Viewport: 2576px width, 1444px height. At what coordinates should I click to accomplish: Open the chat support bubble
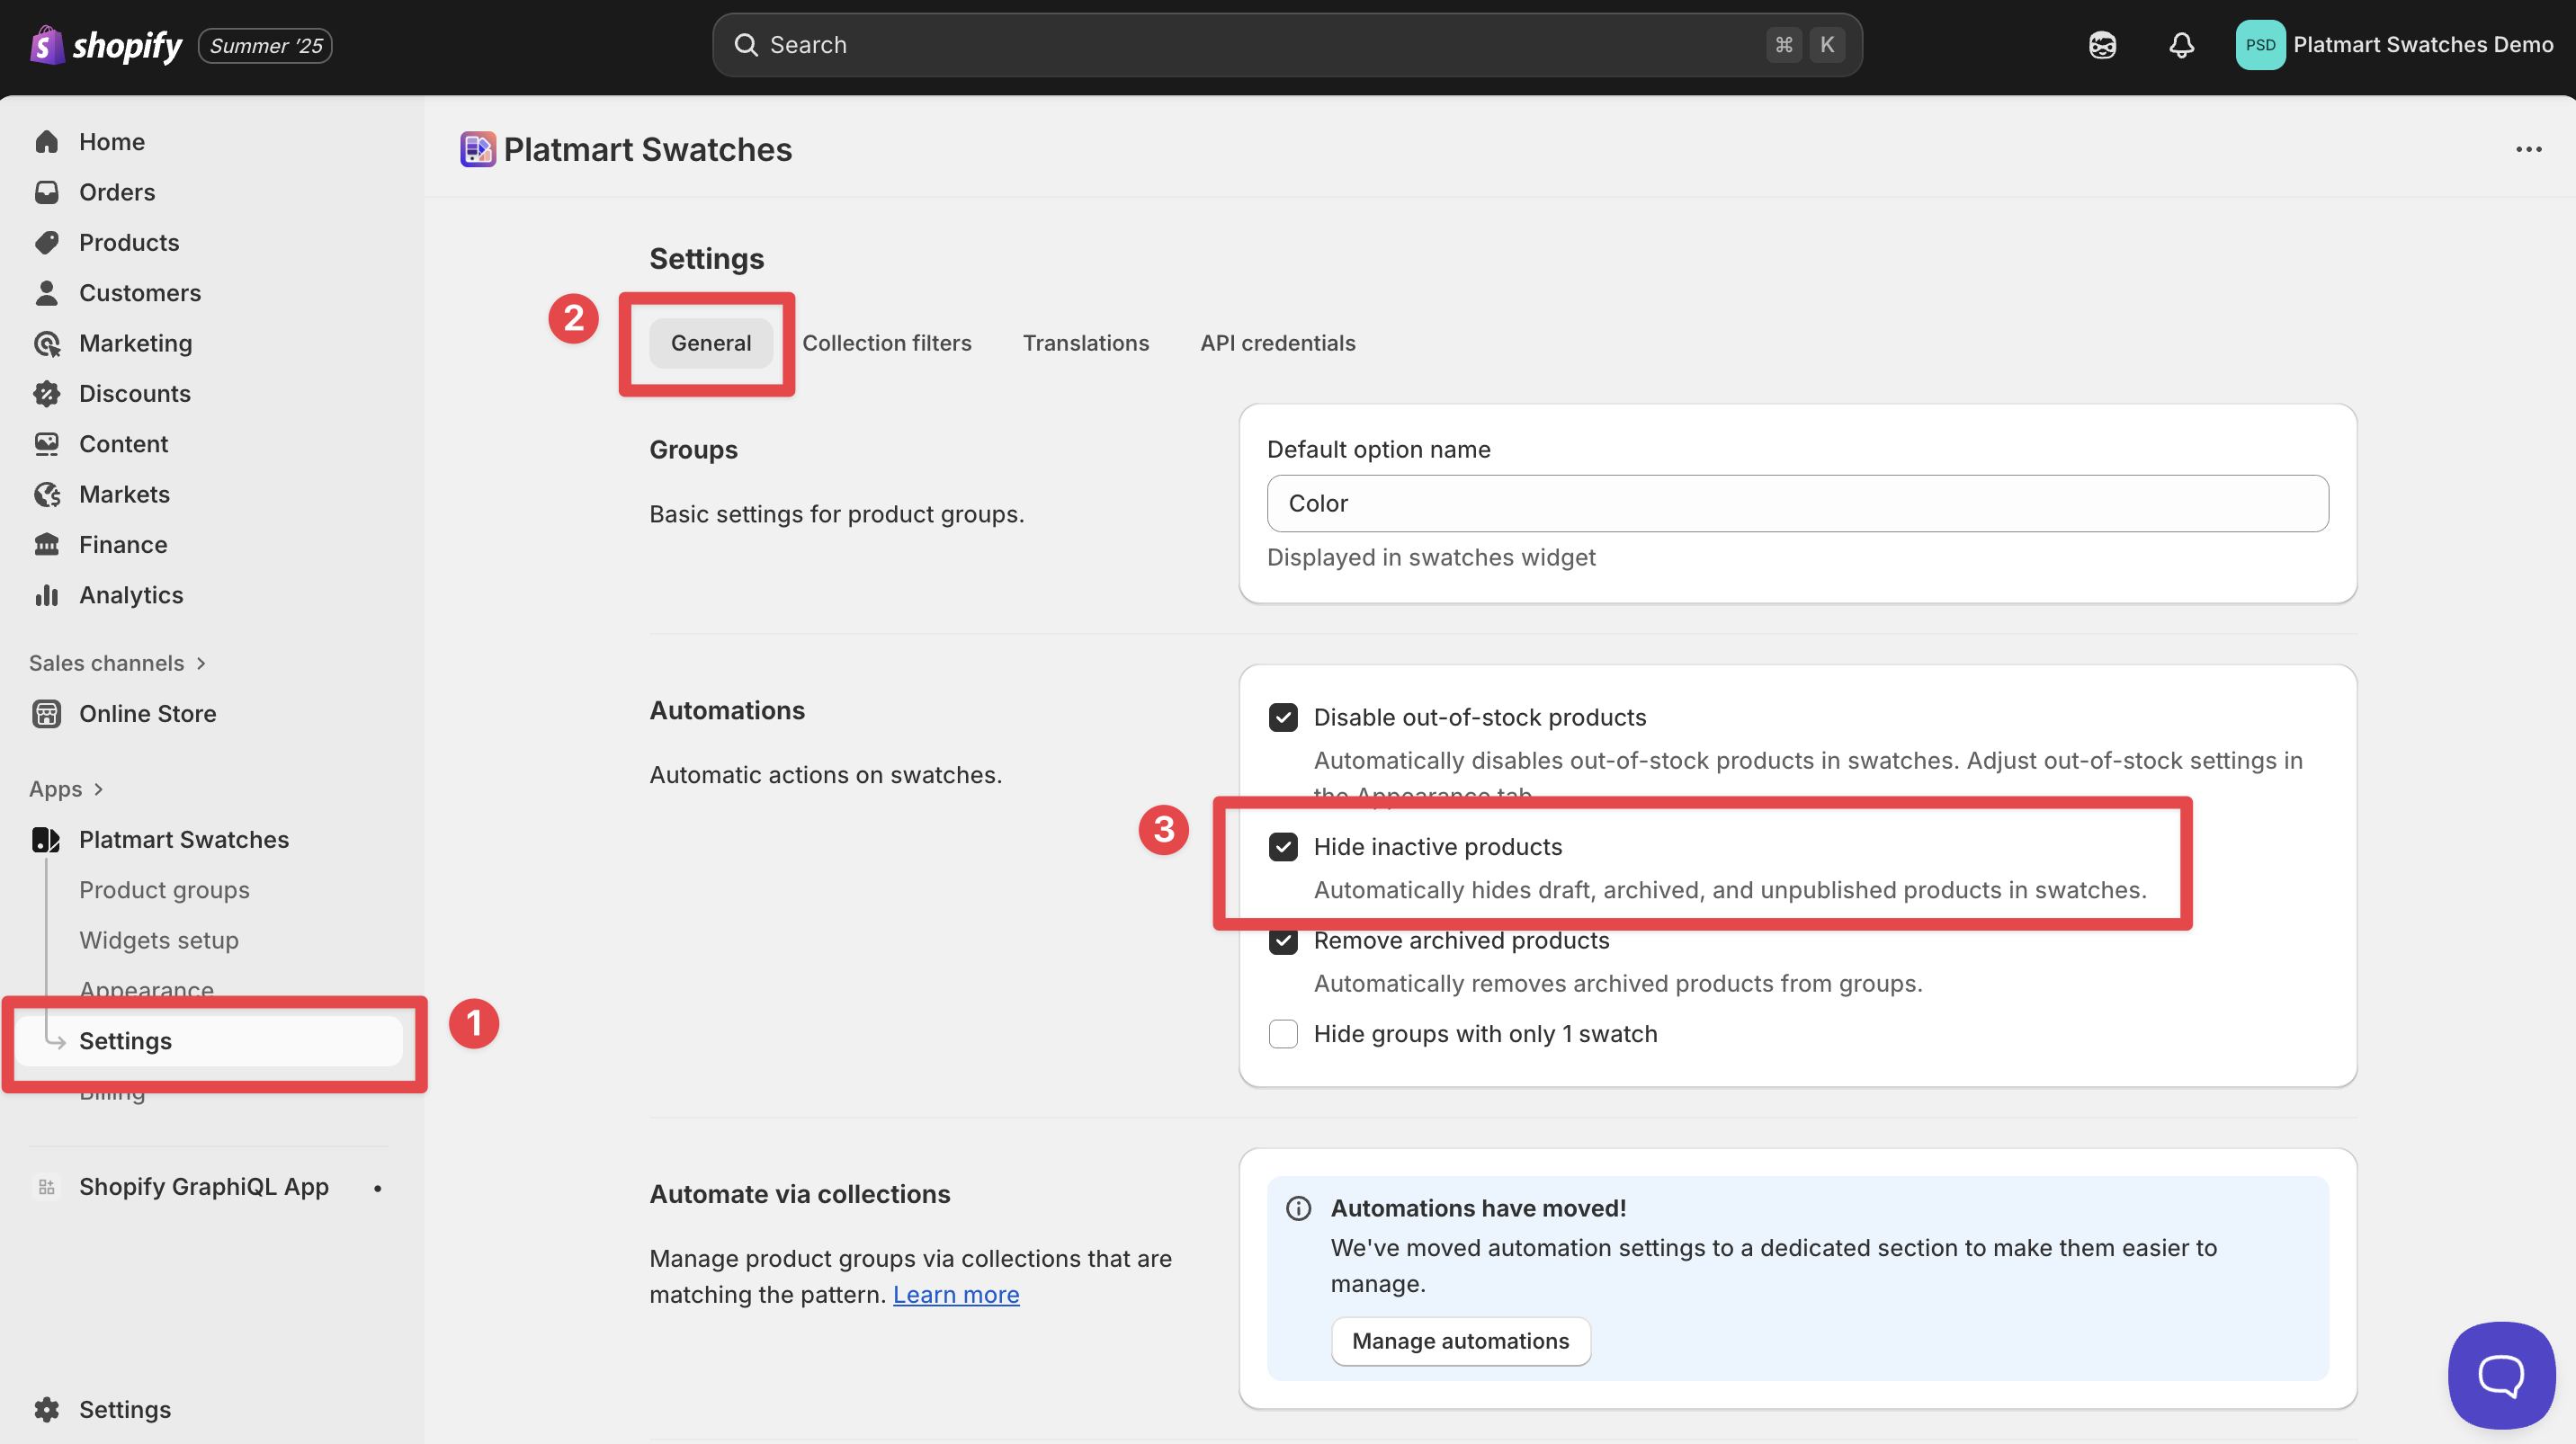click(2501, 1375)
